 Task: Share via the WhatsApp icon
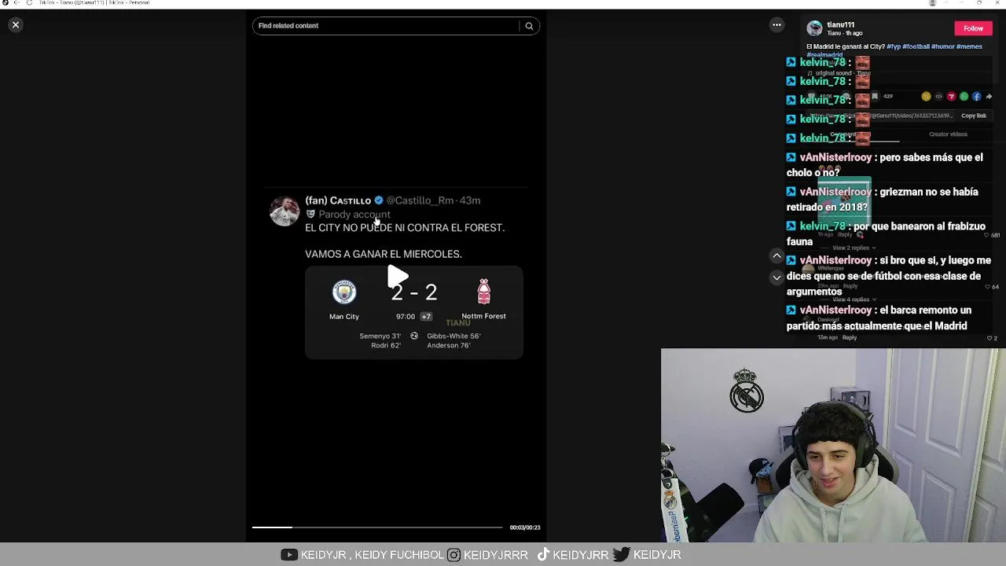click(x=964, y=97)
